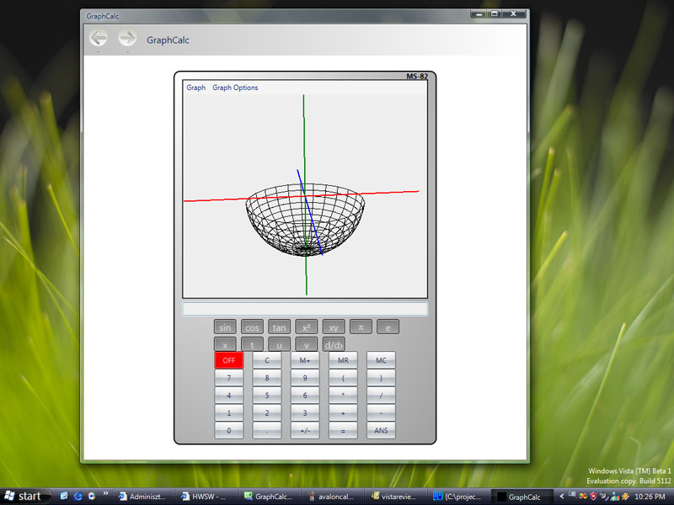Click the d/dx derivative key

coord(334,344)
